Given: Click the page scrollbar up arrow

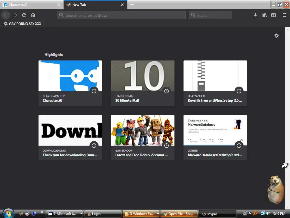Looking at the screenshot, I should point(287,29).
